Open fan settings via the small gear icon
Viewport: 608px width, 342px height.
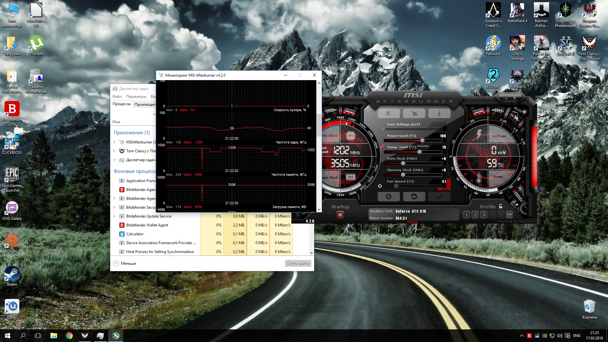(x=380, y=186)
